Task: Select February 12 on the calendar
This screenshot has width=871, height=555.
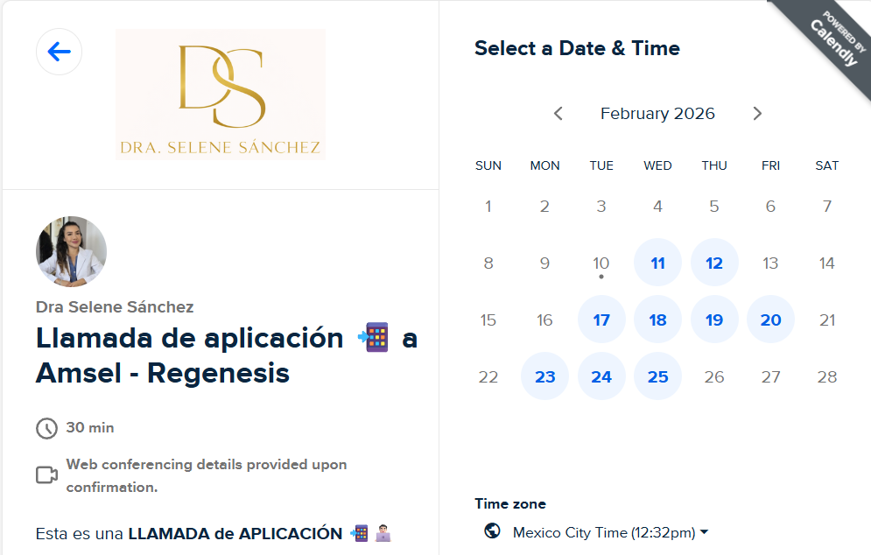Action: tap(714, 263)
